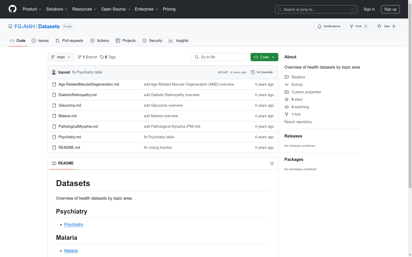This screenshot has width=412, height=257.
Task: Fork the Datasets repository
Action: pyautogui.click(x=359, y=26)
